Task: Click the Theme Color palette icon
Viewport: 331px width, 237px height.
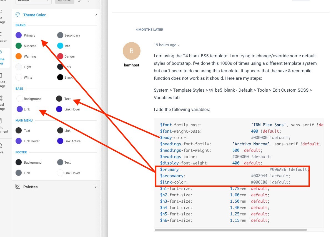Action: point(18,14)
